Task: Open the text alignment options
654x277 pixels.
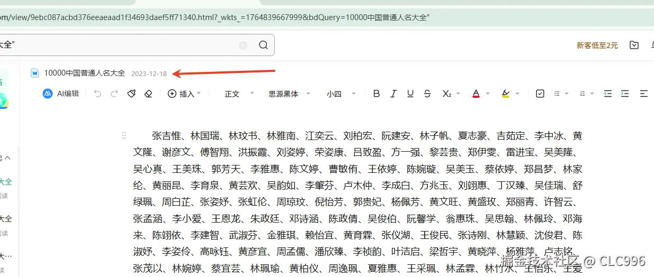Action: [x=643, y=94]
